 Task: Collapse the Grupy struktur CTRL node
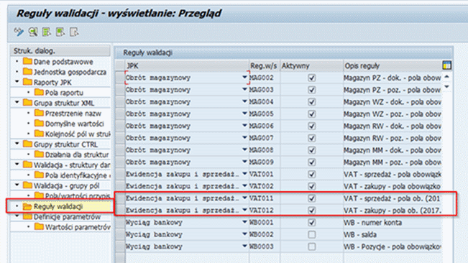[17, 144]
